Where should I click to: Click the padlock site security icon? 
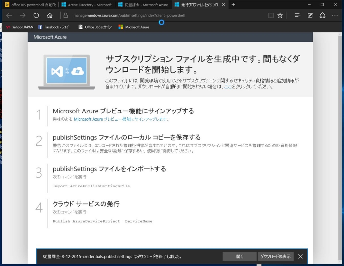coord(66,15)
